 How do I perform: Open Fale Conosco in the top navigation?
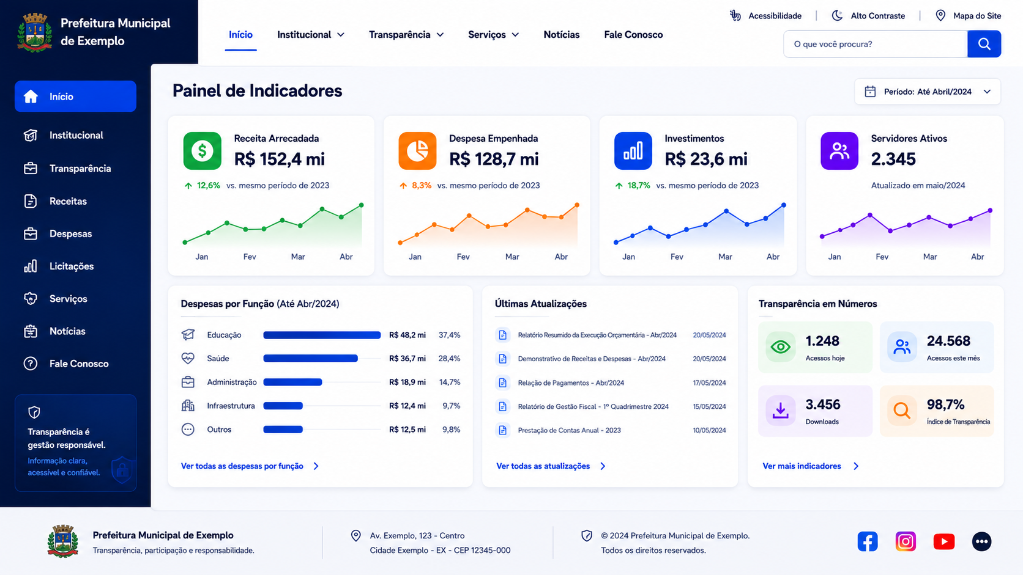633,35
